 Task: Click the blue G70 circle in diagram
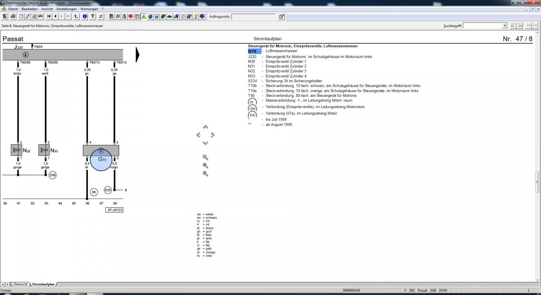[101, 159]
